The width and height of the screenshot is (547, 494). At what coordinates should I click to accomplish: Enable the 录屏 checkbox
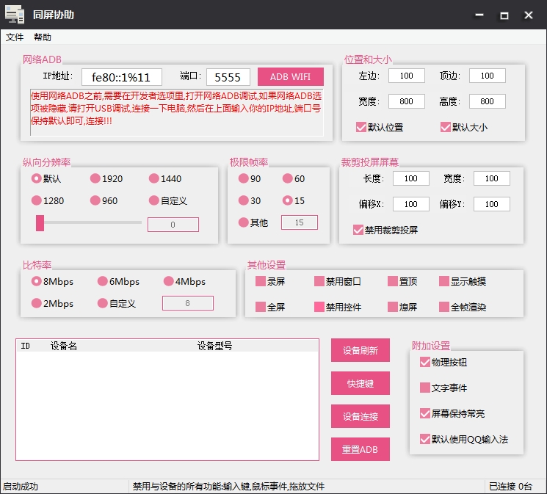(x=261, y=281)
